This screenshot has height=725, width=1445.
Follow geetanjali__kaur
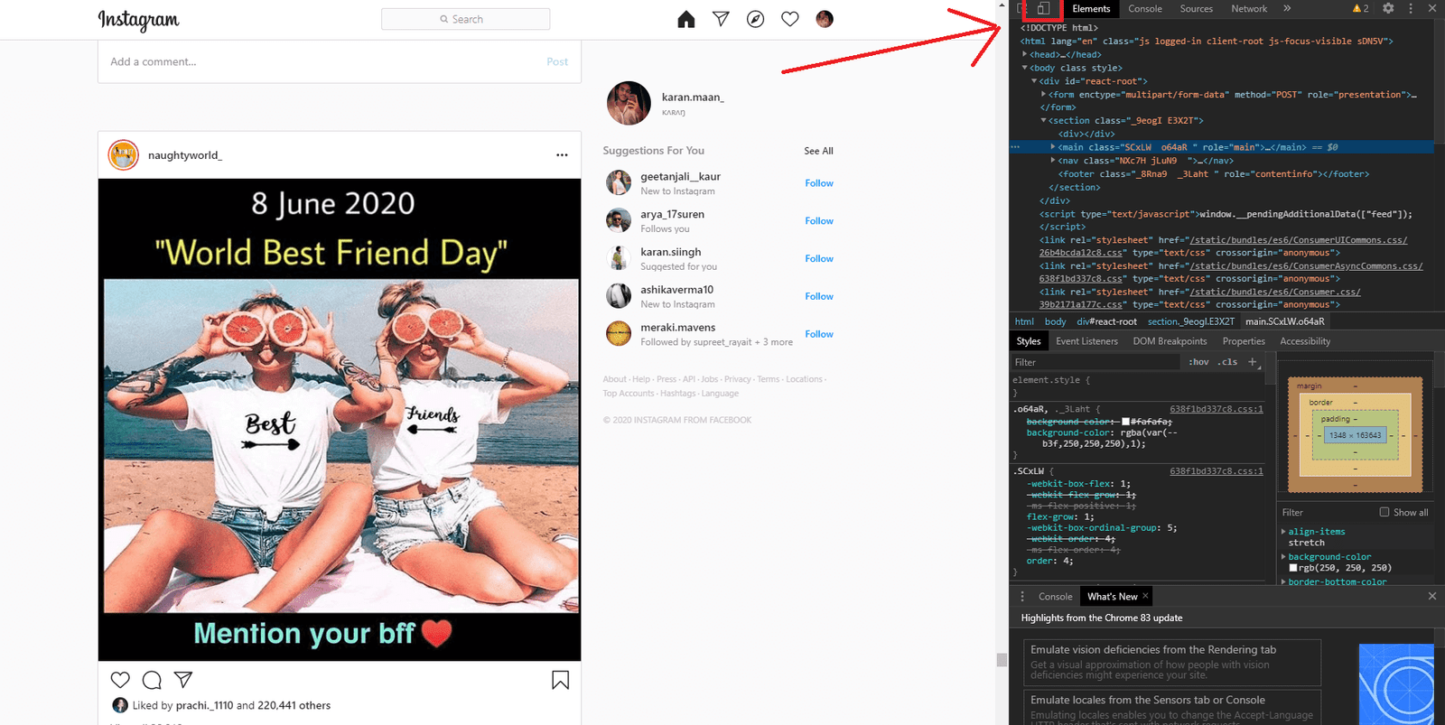click(819, 183)
